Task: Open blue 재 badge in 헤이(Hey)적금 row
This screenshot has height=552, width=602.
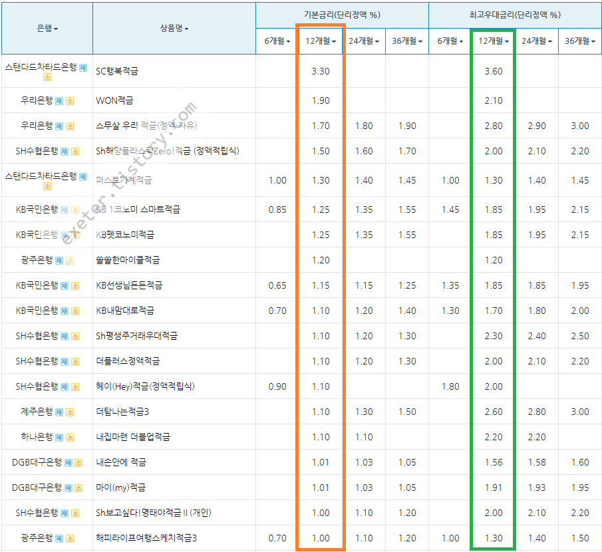Action: pos(65,387)
